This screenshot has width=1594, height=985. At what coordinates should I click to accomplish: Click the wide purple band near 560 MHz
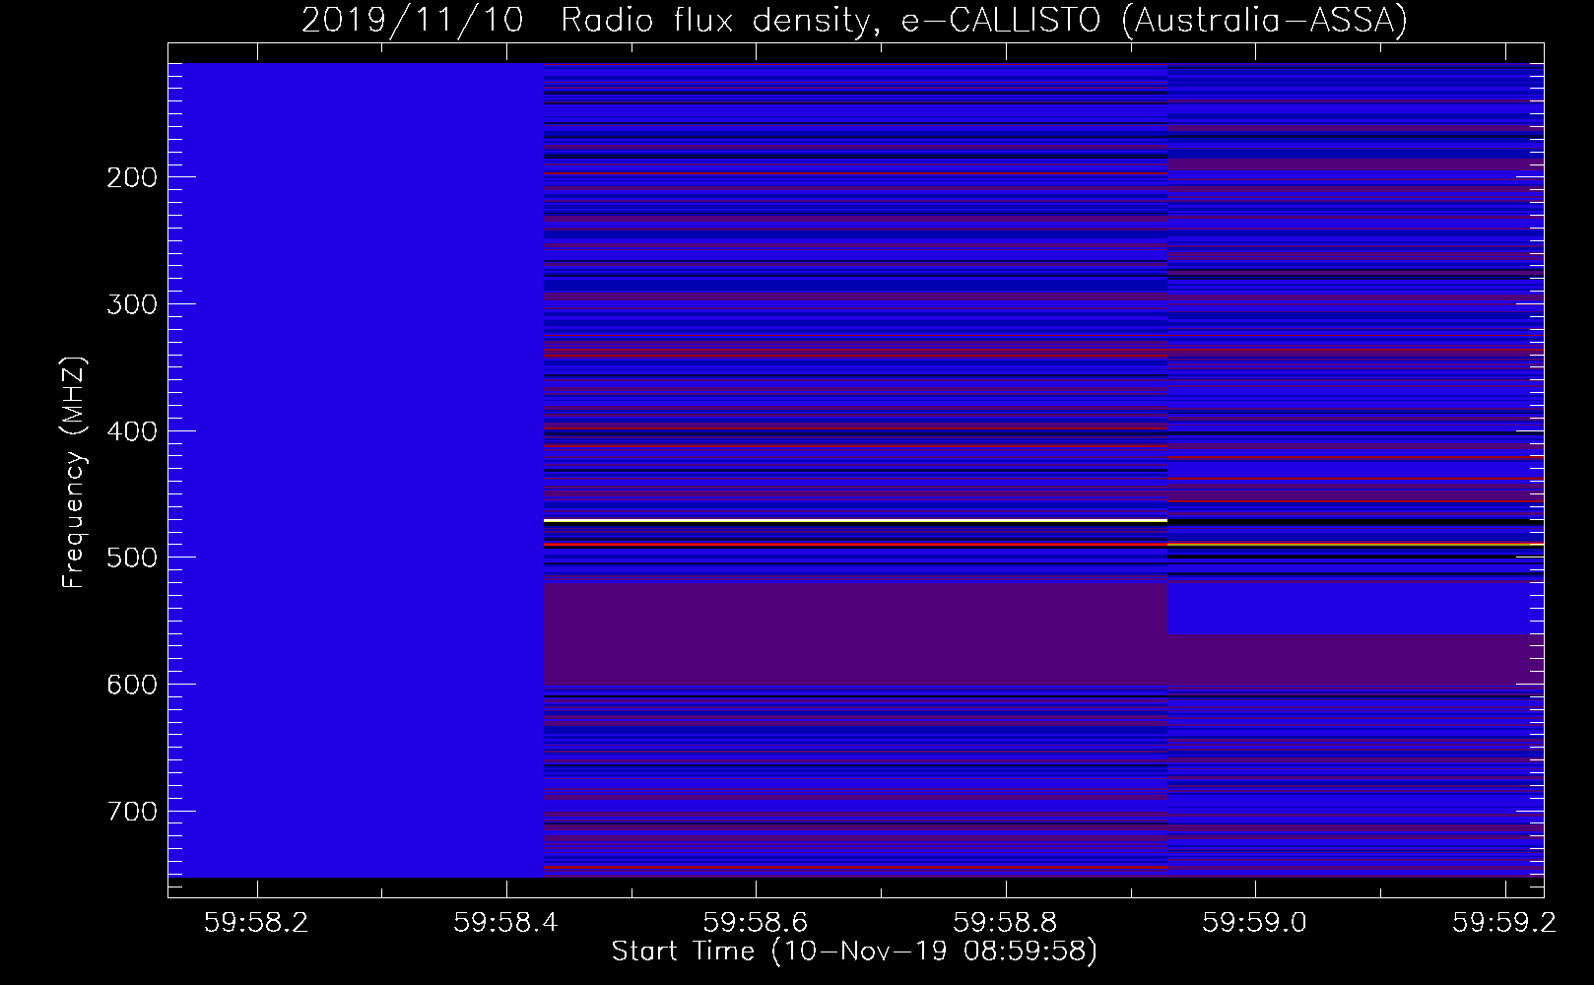[855, 634]
